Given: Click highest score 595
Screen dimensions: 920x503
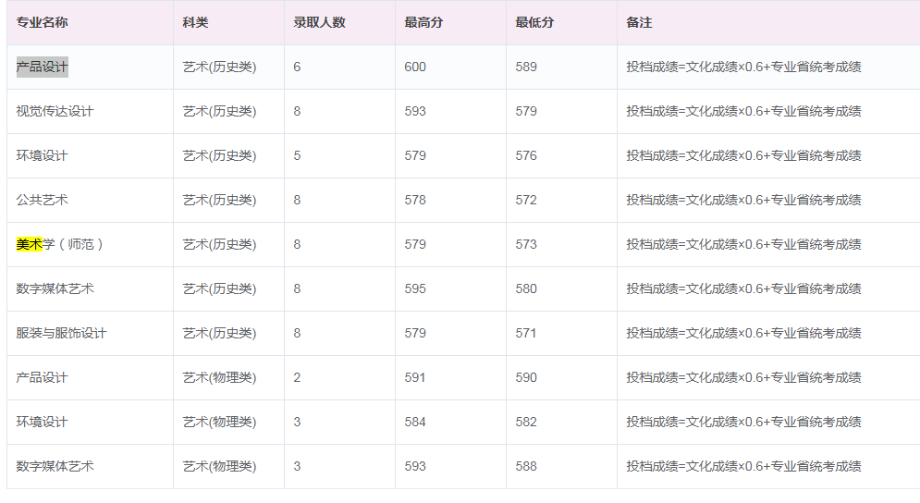Looking at the screenshot, I should pos(415,288).
